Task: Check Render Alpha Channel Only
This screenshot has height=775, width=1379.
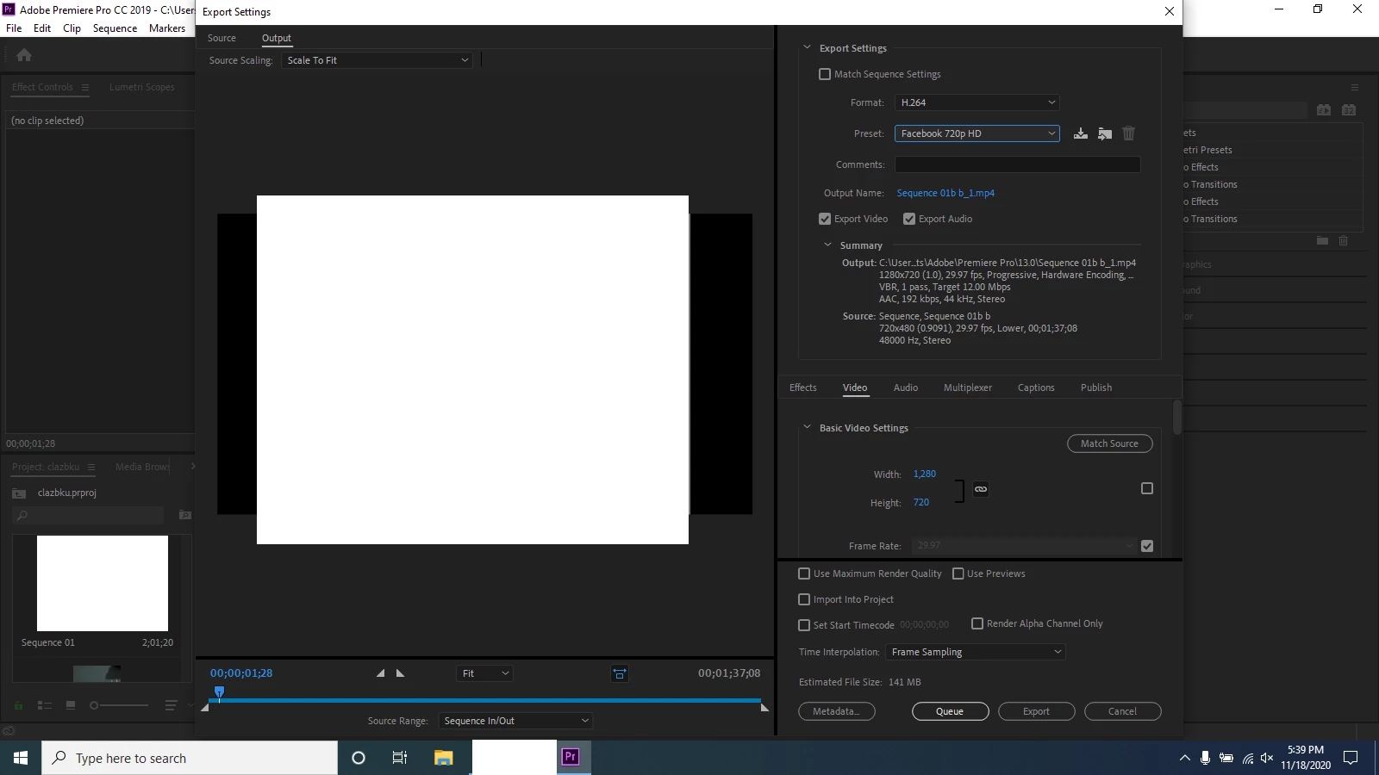Action: [x=977, y=623]
